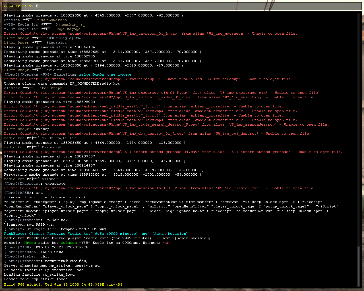Image resolution: width=364 pixels, height=291 pixels.
Task: Click 'Playing smoke grenade at 188829550' line
Action: coord(94,15)
